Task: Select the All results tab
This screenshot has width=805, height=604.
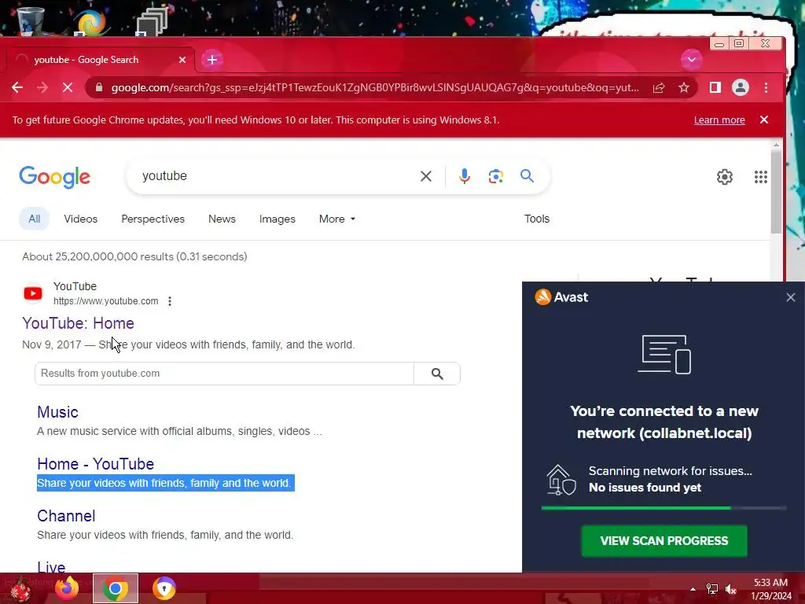Action: 34,219
